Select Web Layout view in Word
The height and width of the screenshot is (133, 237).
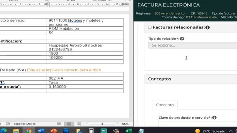click(x=79, y=124)
